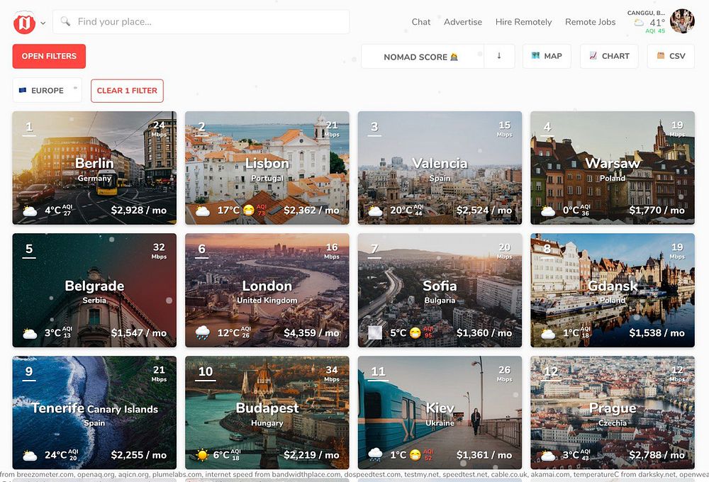
Task: Expand the logo dropdown chevron
Action: (43, 23)
